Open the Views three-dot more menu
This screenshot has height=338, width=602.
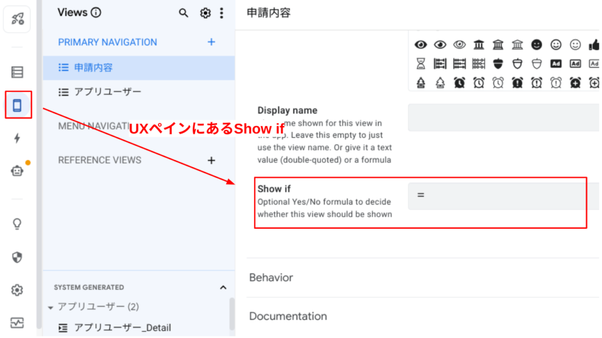[x=221, y=13]
